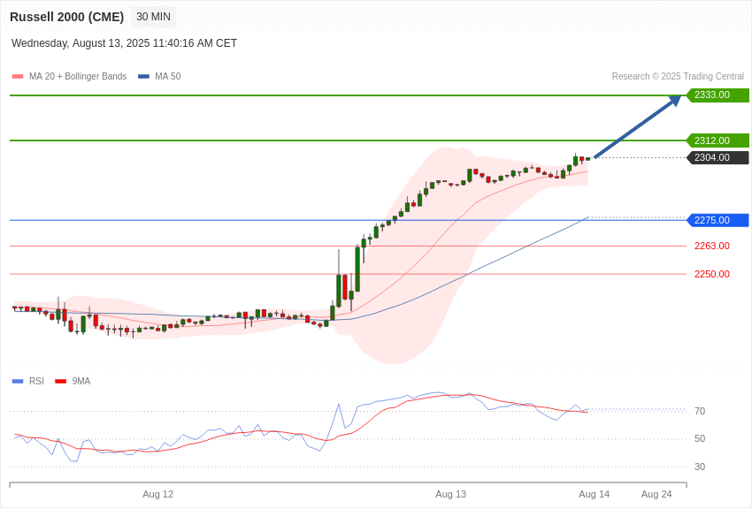
Task: Select the MA 50 legend label
Action: 168,77
